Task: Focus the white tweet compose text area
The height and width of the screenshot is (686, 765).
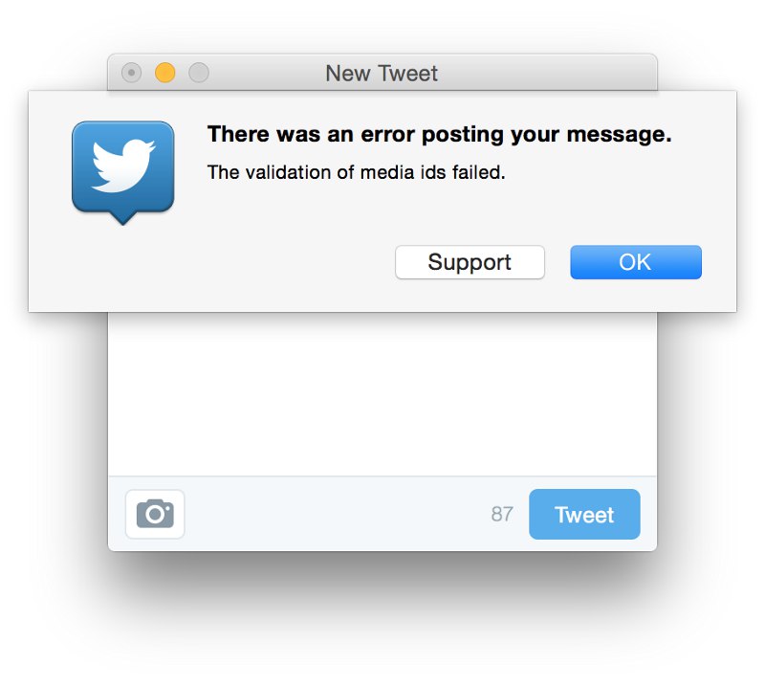Action: [382, 393]
